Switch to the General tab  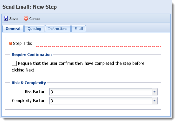click(13, 29)
